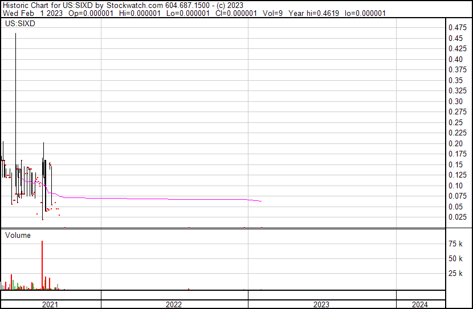The width and height of the screenshot is (473, 309).
Task: Click the 25 k volume axis label
Action: click(x=455, y=273)
